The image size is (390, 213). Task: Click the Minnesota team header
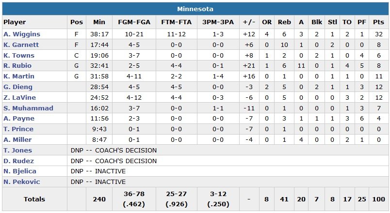pyautogui.click(x=195, y=9)
